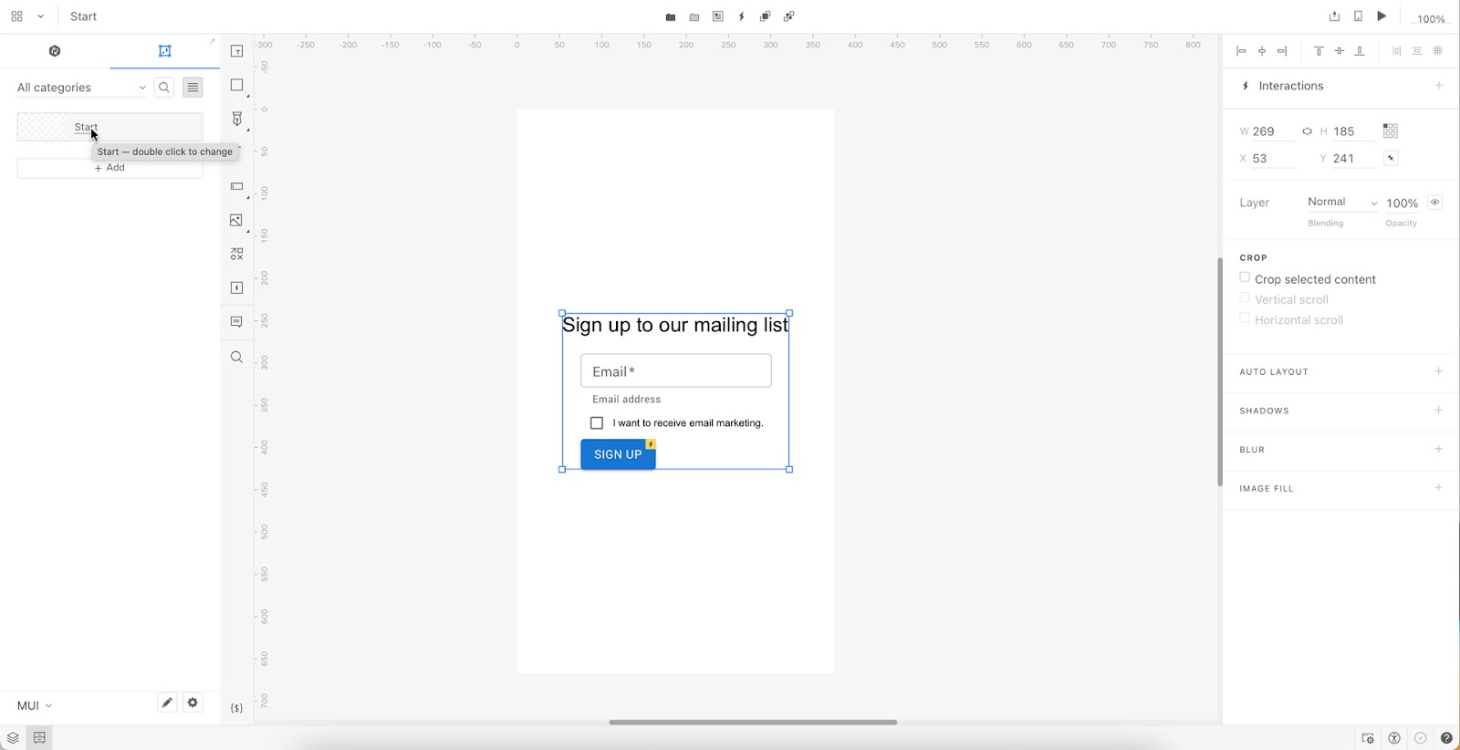Open the device preview icon
The height and width of the screenshot is (750, 1460).
point(1358,16)
